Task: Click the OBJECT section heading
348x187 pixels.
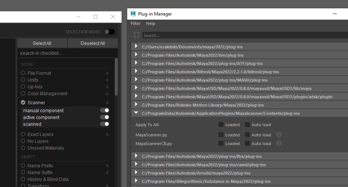Action: click(28, 157)
